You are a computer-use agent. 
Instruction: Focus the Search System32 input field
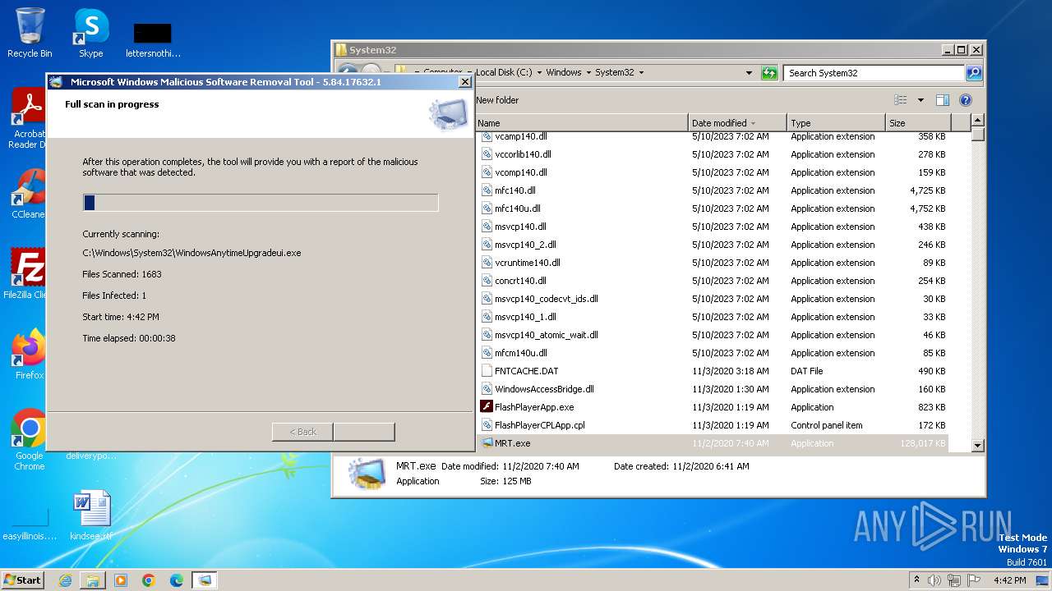pos(874,73)
